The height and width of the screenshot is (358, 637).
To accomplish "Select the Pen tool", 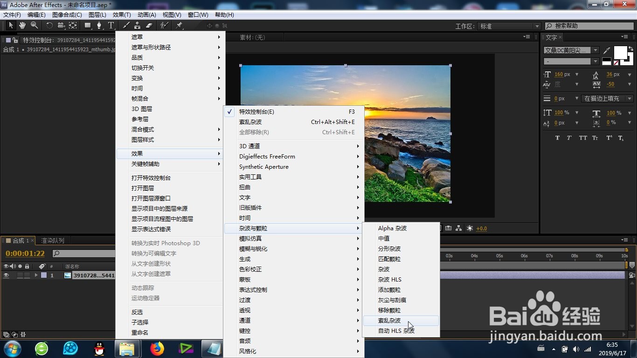I will coord(99,26).
